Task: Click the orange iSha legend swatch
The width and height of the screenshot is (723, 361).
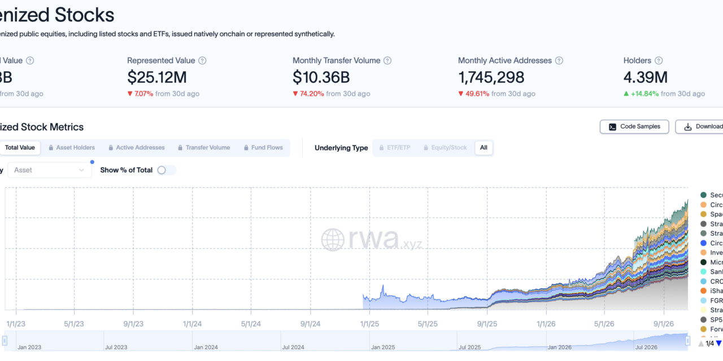Action: [x=703, y=291]
